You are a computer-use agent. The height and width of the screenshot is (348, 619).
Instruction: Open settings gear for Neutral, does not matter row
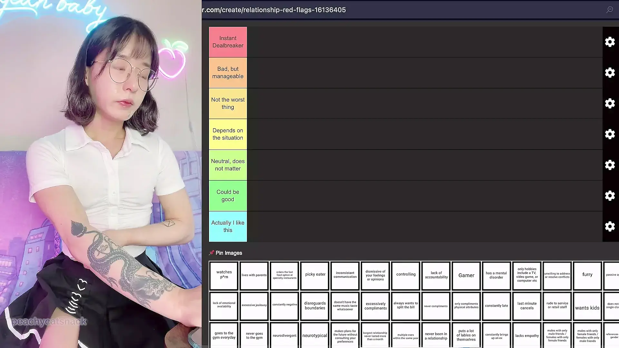610,165
